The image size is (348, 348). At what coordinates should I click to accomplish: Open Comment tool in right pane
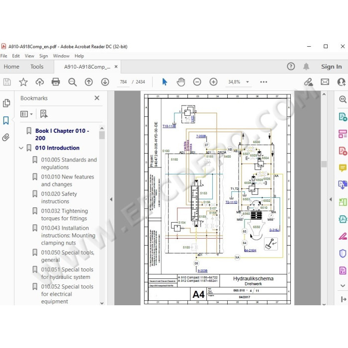[x=343, y=168]
